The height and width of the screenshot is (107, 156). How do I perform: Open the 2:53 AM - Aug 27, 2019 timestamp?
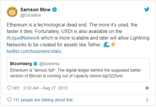(45, 88)
